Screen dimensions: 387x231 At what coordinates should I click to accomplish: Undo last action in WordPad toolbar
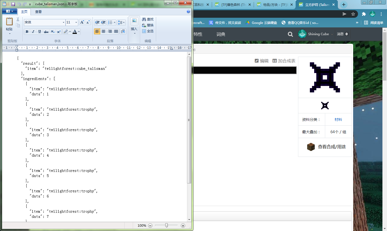(19, 4)
